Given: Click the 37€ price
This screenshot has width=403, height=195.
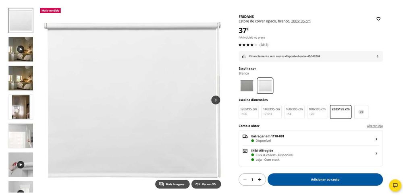Looking at the screenshot, I should point(243,31).
